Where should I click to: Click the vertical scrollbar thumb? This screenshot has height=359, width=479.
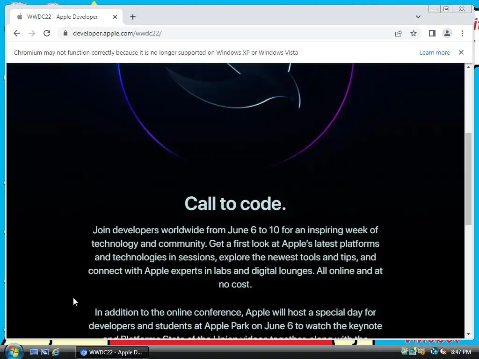[468, 179]
